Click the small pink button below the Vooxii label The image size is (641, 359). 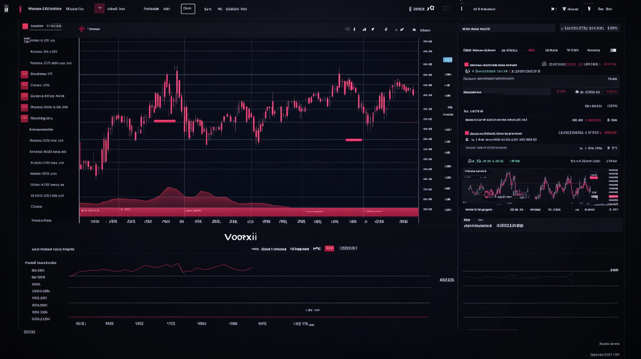point(329,248)
